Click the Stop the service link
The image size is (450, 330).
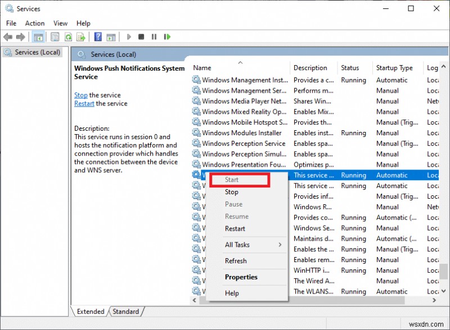[x=81, y=95]
